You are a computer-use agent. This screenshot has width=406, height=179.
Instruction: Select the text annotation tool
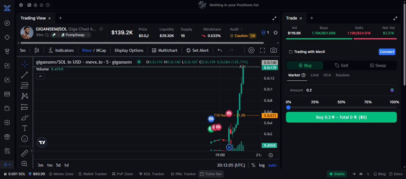click(25, 128)
